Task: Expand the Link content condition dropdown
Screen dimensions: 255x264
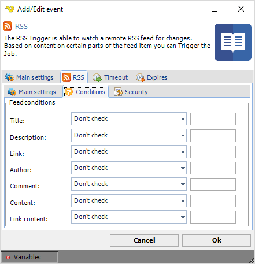Action: point(129,217)
